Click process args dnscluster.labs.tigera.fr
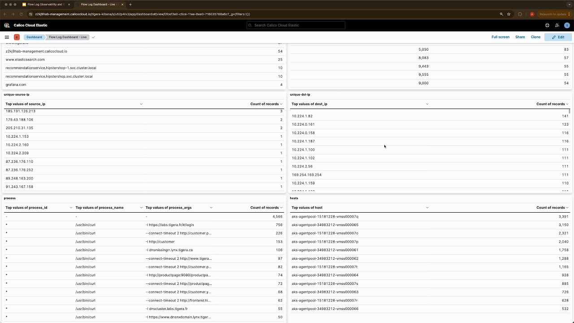The image size is (574, 323). pos(166,309)
